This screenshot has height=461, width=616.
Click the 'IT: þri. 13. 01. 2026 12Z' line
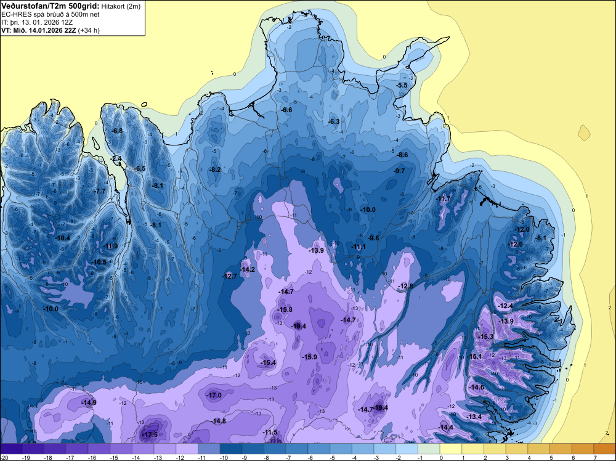(x=37, y=22)
